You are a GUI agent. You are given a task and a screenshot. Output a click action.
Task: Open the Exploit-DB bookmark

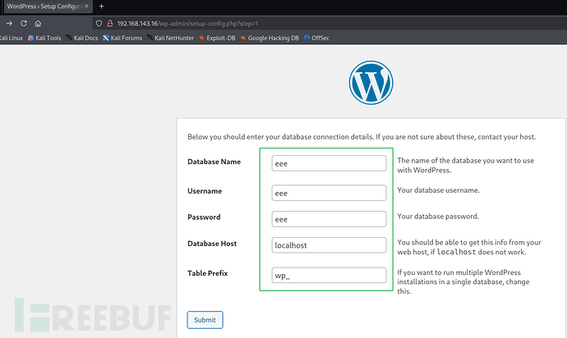(x=217, y=38)
